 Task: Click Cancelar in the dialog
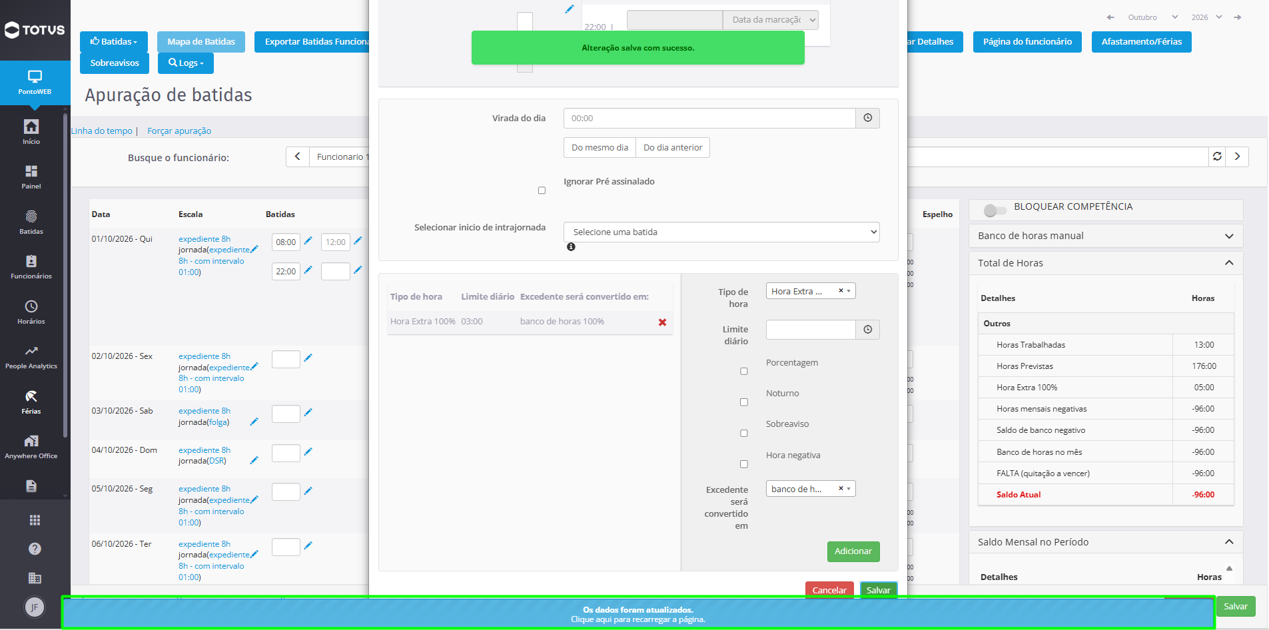click(829, 590)
